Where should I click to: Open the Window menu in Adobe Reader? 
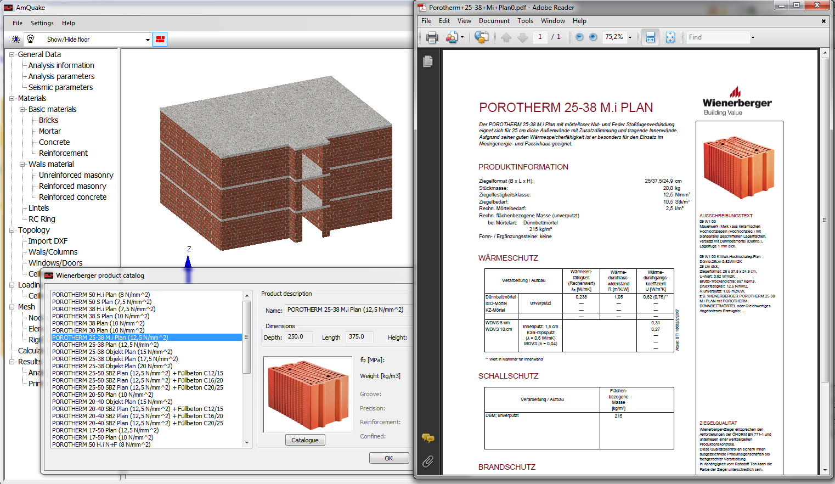click(x=553, y=21)
